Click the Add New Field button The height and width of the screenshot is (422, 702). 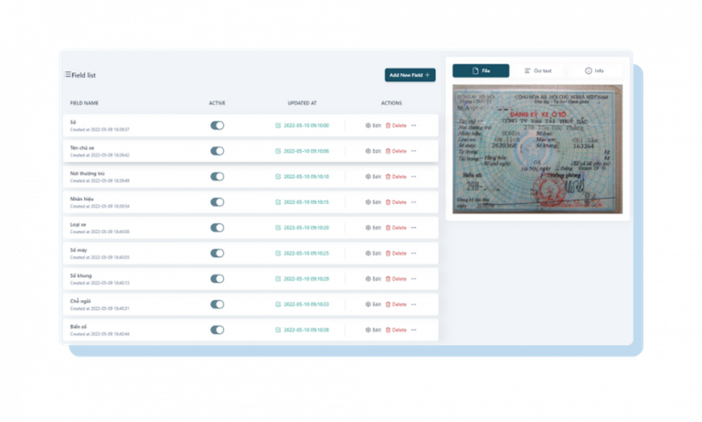(x=410, y=75)
